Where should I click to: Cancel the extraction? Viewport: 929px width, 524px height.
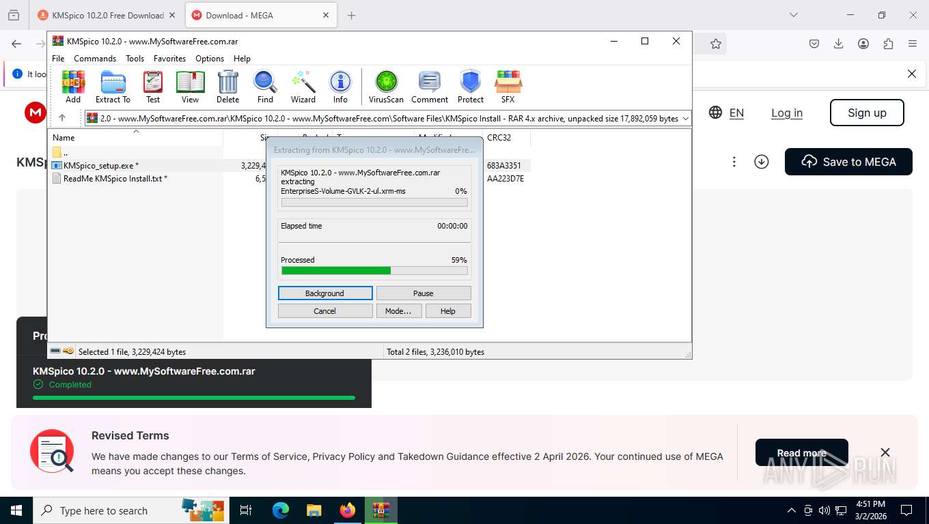(x=325, y=311)
